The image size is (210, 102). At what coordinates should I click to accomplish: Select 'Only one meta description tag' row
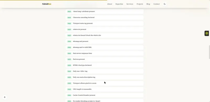click(104, 77)
